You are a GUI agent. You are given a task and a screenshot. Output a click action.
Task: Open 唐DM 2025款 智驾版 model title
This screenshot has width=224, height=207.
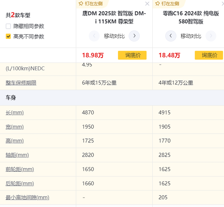point(114,17)
